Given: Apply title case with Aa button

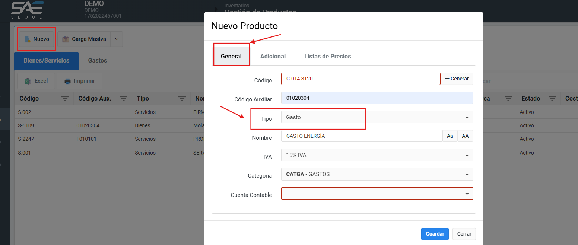Looking at the screenshot, I should (450, 136).
